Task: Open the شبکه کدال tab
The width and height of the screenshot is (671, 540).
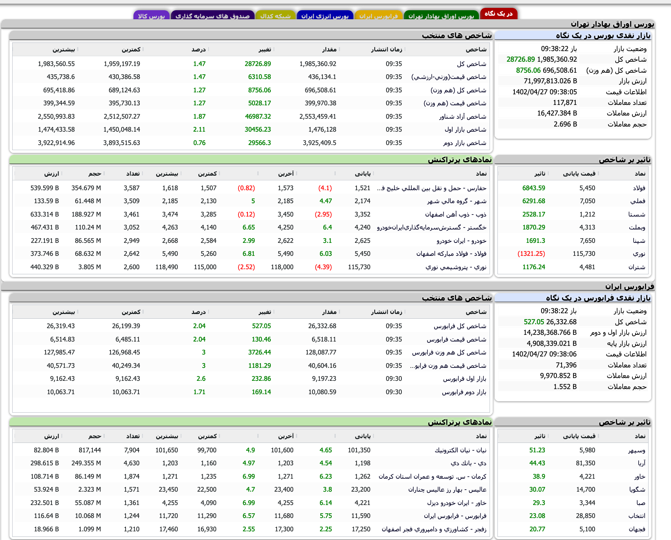Action: pos(275,16)
